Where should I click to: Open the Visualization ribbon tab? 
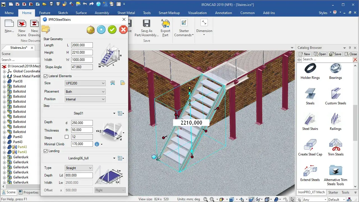tap(197, 13)
